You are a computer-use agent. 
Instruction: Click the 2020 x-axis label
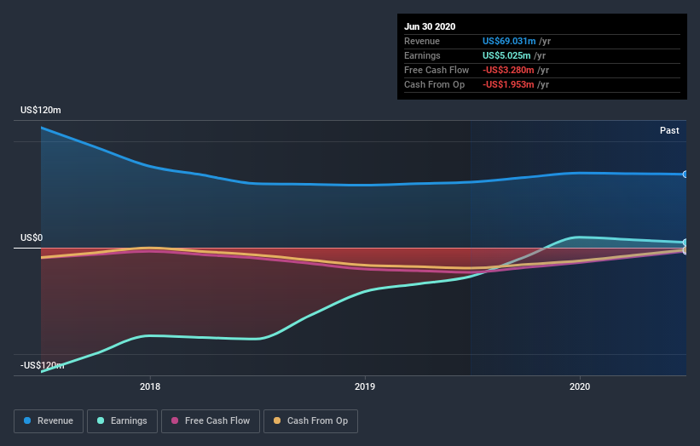[580, 386]
